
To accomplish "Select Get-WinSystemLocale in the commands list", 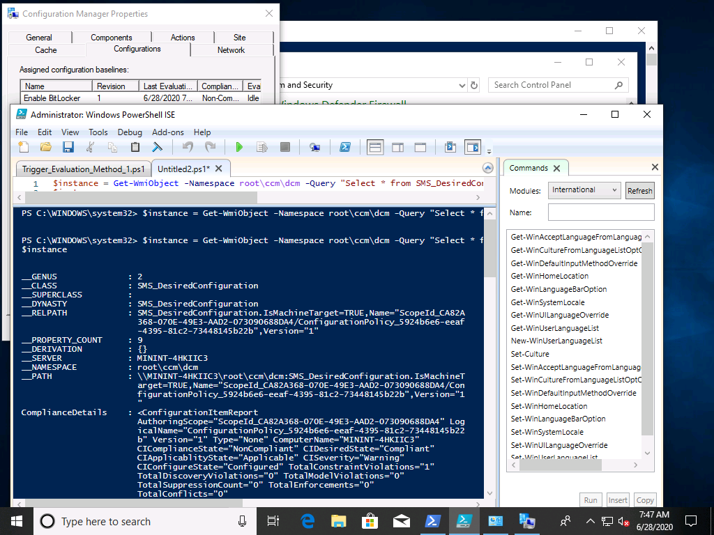I will tap(547, 302).
